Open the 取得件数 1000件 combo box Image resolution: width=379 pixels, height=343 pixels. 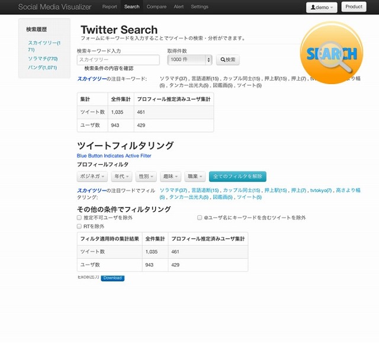tap(189, 60)
